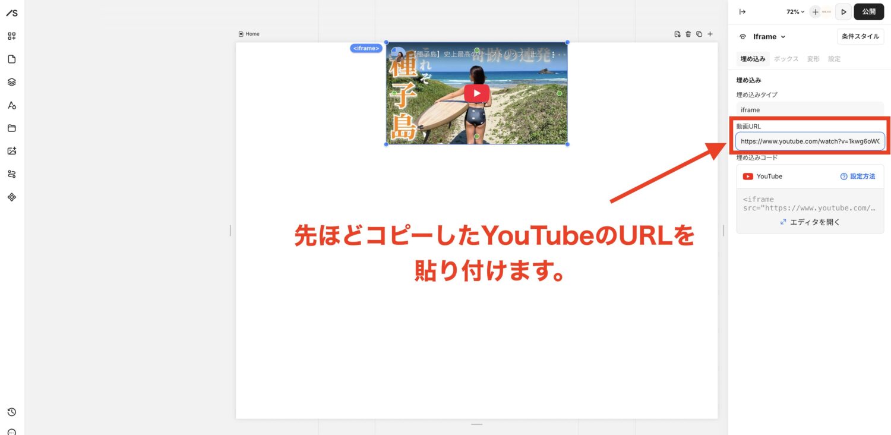Click into the 動画URL input field
The width and height of the screenshot is (891, 435).
click(810, 141)
